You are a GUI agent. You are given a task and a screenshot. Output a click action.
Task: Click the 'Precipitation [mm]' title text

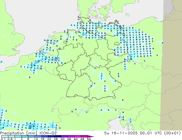[19, 133]
